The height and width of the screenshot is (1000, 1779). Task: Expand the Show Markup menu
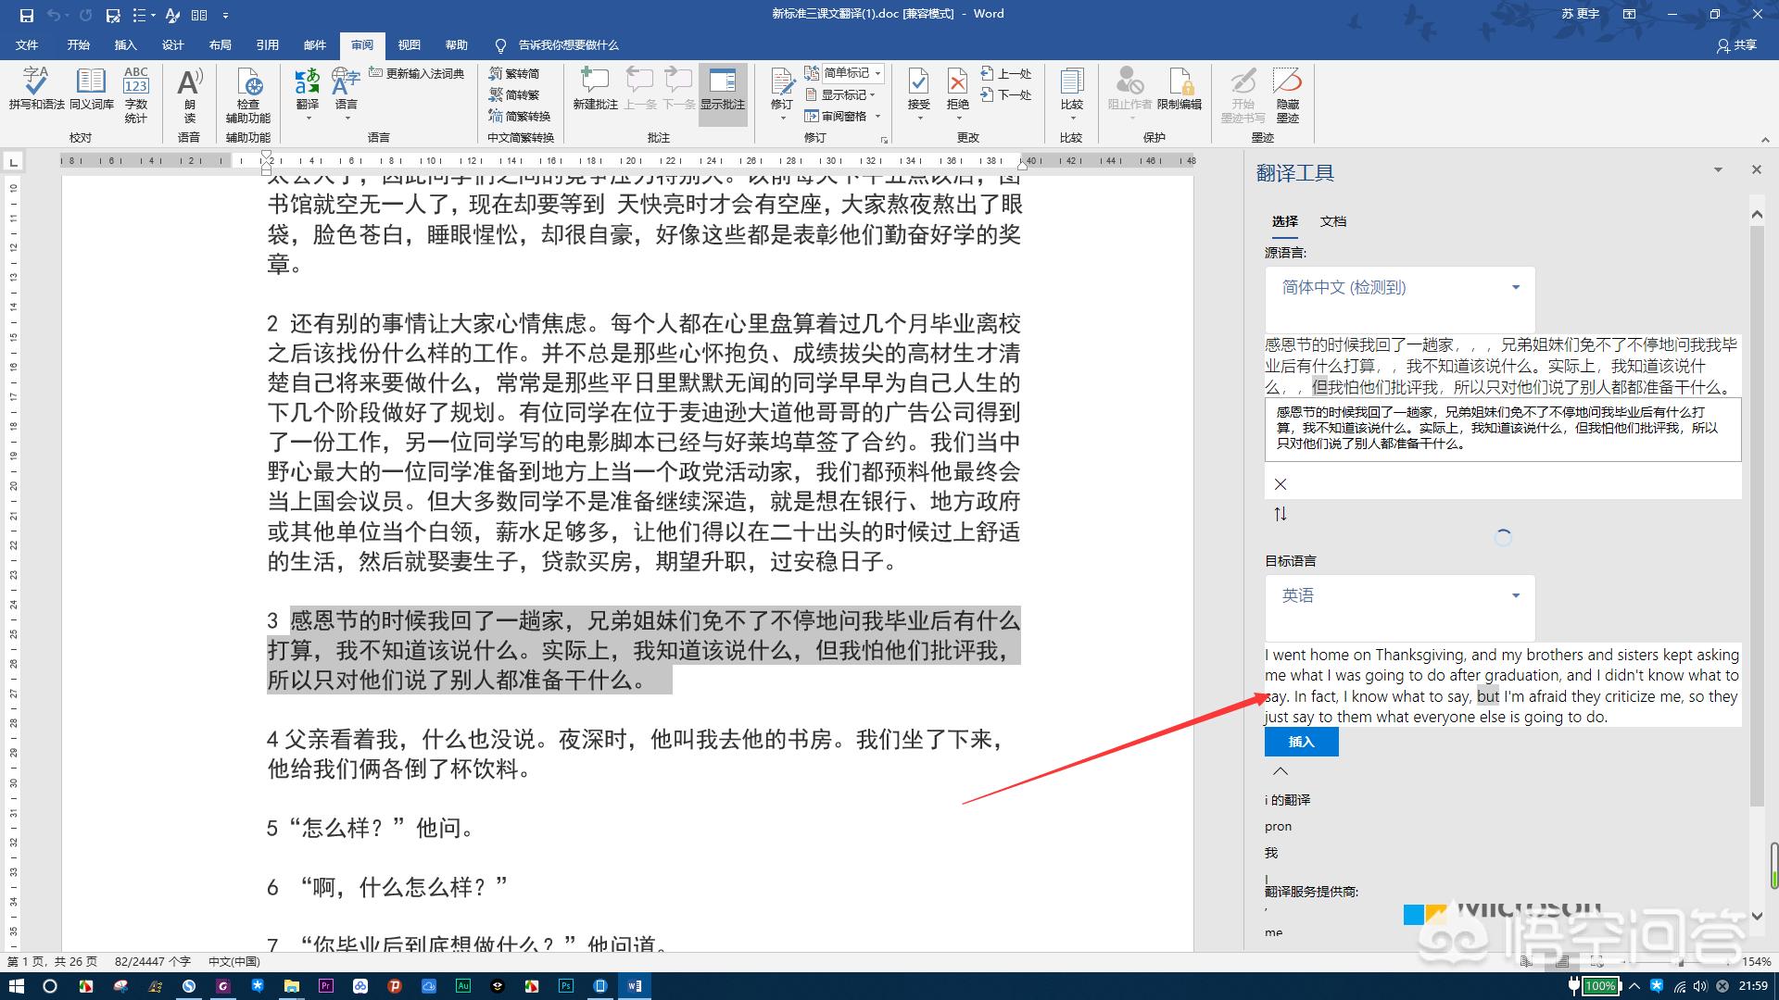[x=840, y=94]
